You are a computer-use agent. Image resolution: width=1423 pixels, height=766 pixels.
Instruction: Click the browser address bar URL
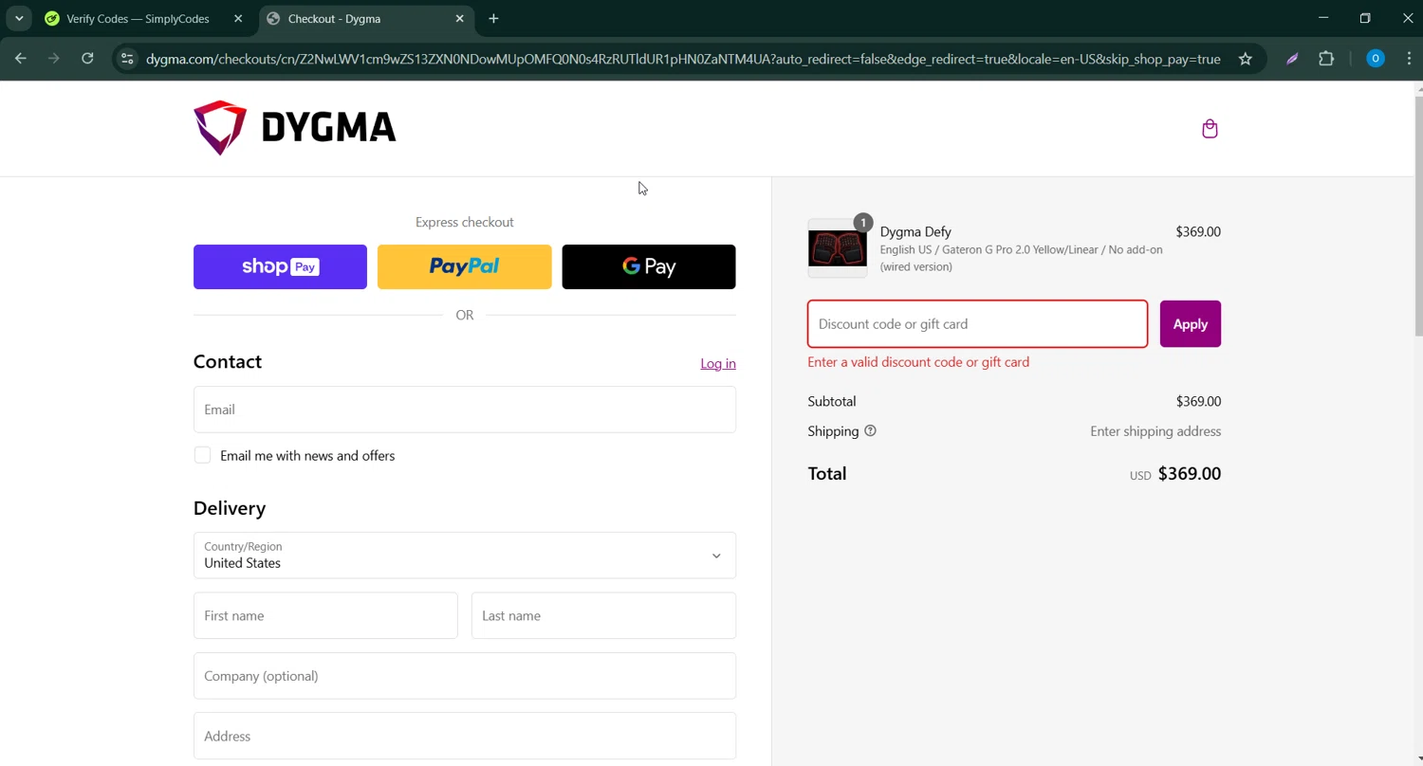click(x=683, y=59)
